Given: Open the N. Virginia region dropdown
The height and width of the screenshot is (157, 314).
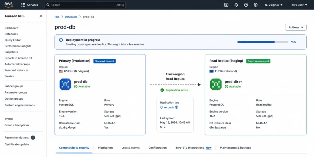Looking at the screenshot, I should (x=274, y=5).
